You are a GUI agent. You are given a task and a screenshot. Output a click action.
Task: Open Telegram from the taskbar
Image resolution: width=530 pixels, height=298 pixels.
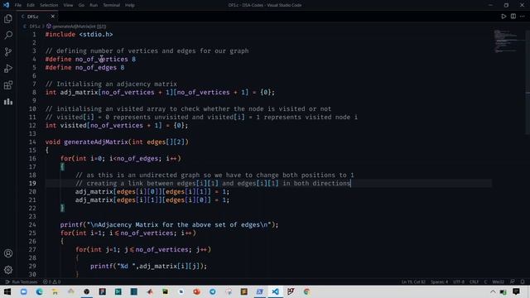(213, 291)
